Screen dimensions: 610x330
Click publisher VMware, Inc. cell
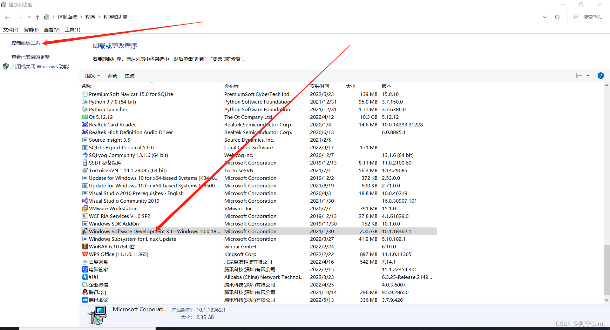point(239,209)
